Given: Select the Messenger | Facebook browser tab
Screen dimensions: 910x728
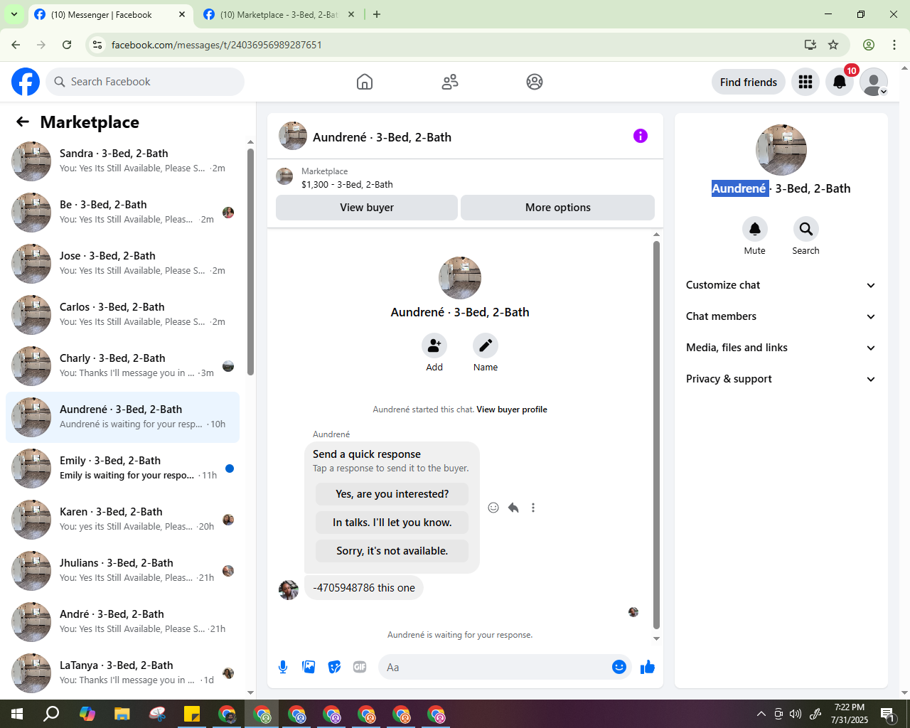Looking at the screenshot, I should click(110, 14).
